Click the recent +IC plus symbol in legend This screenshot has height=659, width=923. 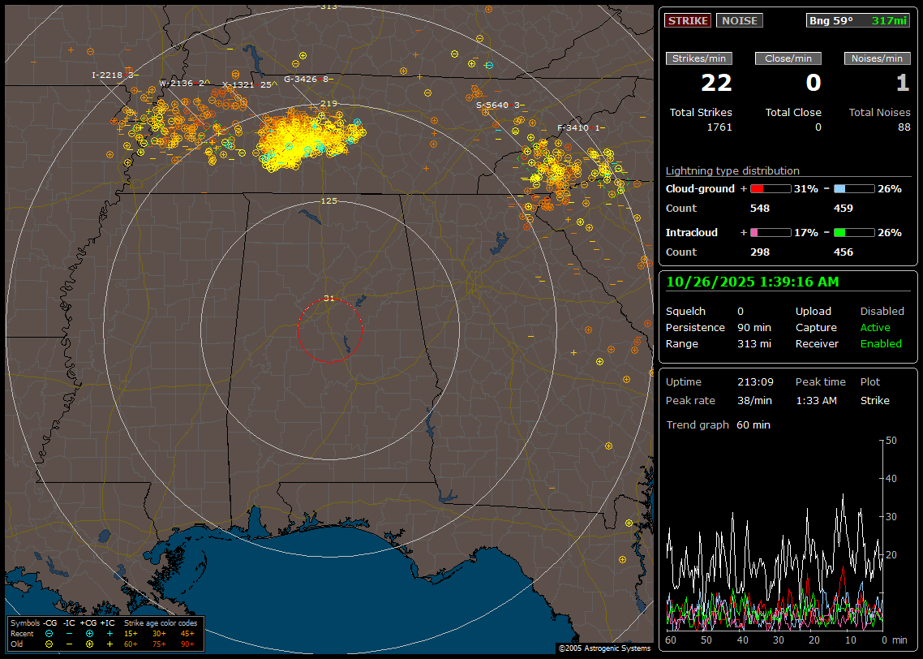point(109,633)
